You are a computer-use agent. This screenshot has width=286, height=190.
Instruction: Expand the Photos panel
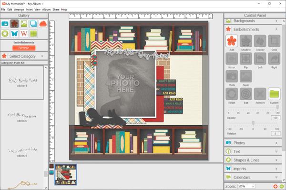pos(253,143)
